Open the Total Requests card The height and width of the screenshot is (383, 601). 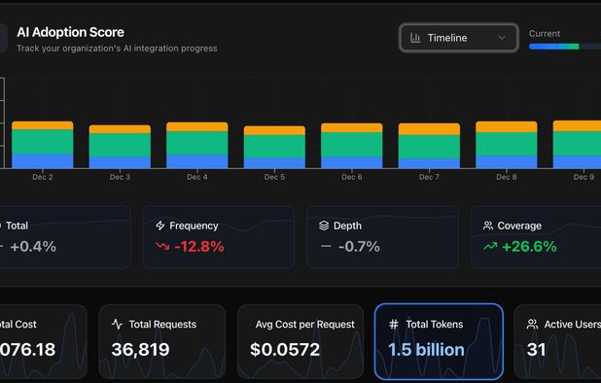click(x=162, y=341)
